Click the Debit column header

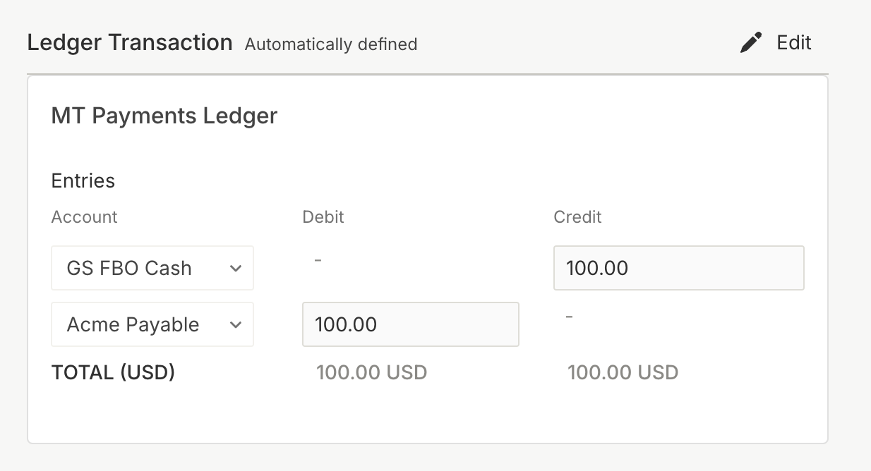(x=323, y=217)
